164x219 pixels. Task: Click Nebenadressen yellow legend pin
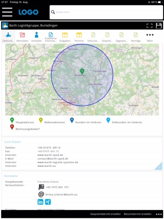pyautogui.click(x=41, y=120)
